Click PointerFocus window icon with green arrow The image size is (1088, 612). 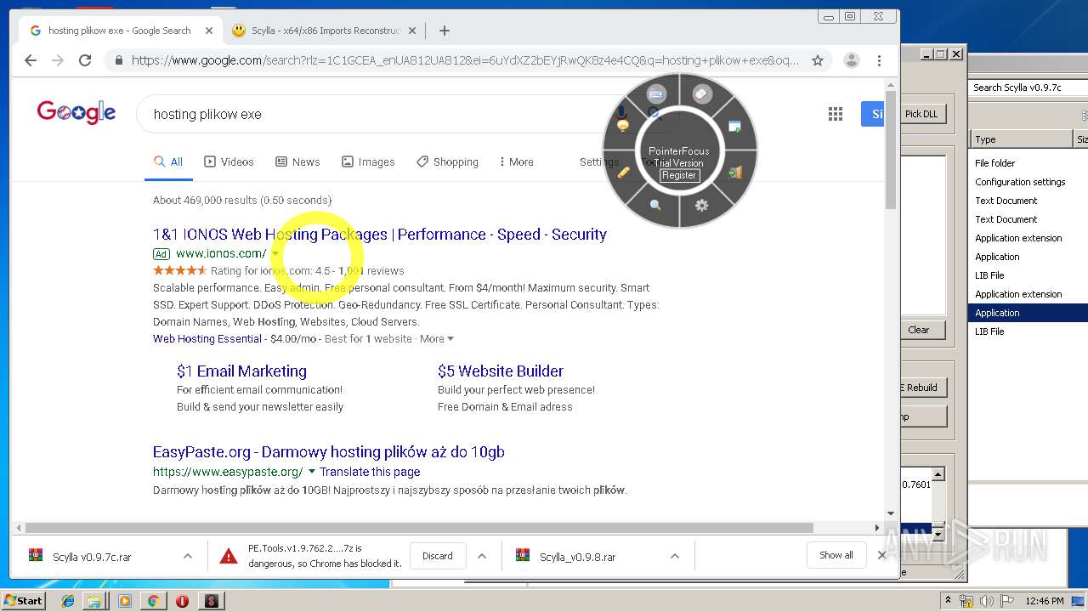click(x=734, y=127)
